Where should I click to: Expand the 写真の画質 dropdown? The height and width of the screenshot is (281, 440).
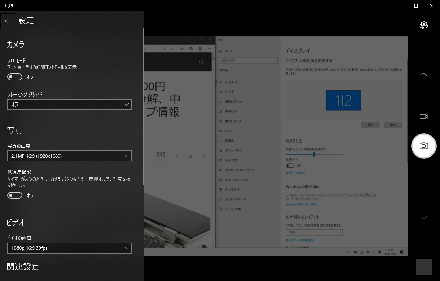(x=69, y=156)
